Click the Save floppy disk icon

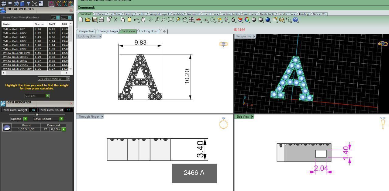coord(95,20)
